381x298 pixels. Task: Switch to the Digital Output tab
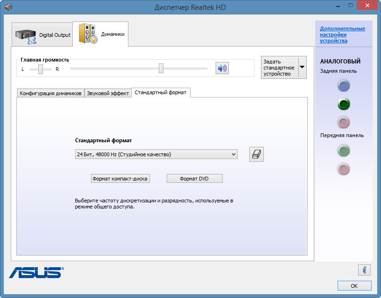click(x=42, y=35)
